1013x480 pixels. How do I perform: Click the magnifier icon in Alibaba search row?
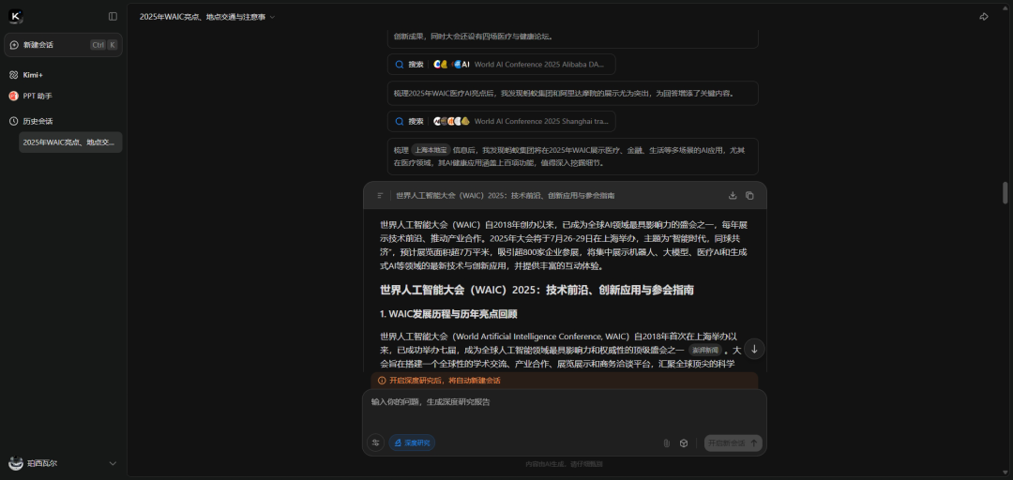pyautogui.click(x=400, y=65)
